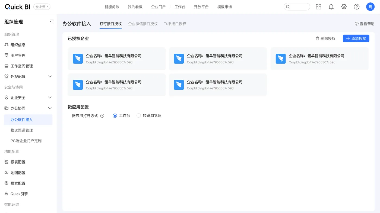The image size is (380, 213).
Task: Click the 组织信息 sidebar icon
Action: coord(7,45)
